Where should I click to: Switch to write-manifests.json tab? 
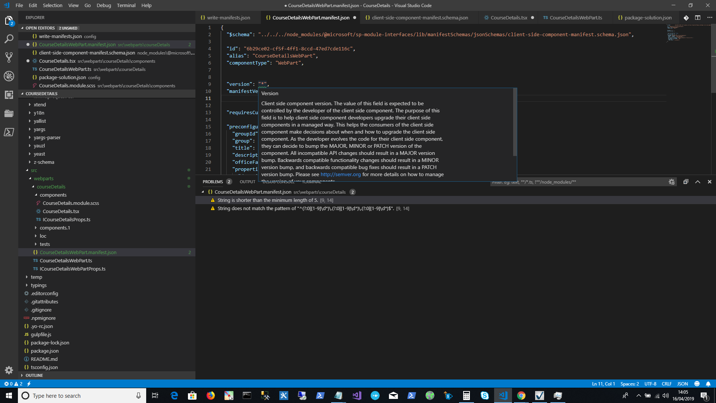coord(229,18)
